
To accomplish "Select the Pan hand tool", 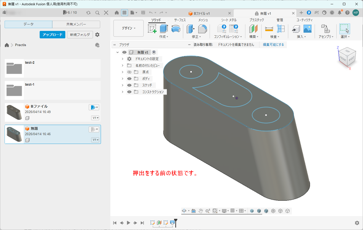I will (200, 211).
